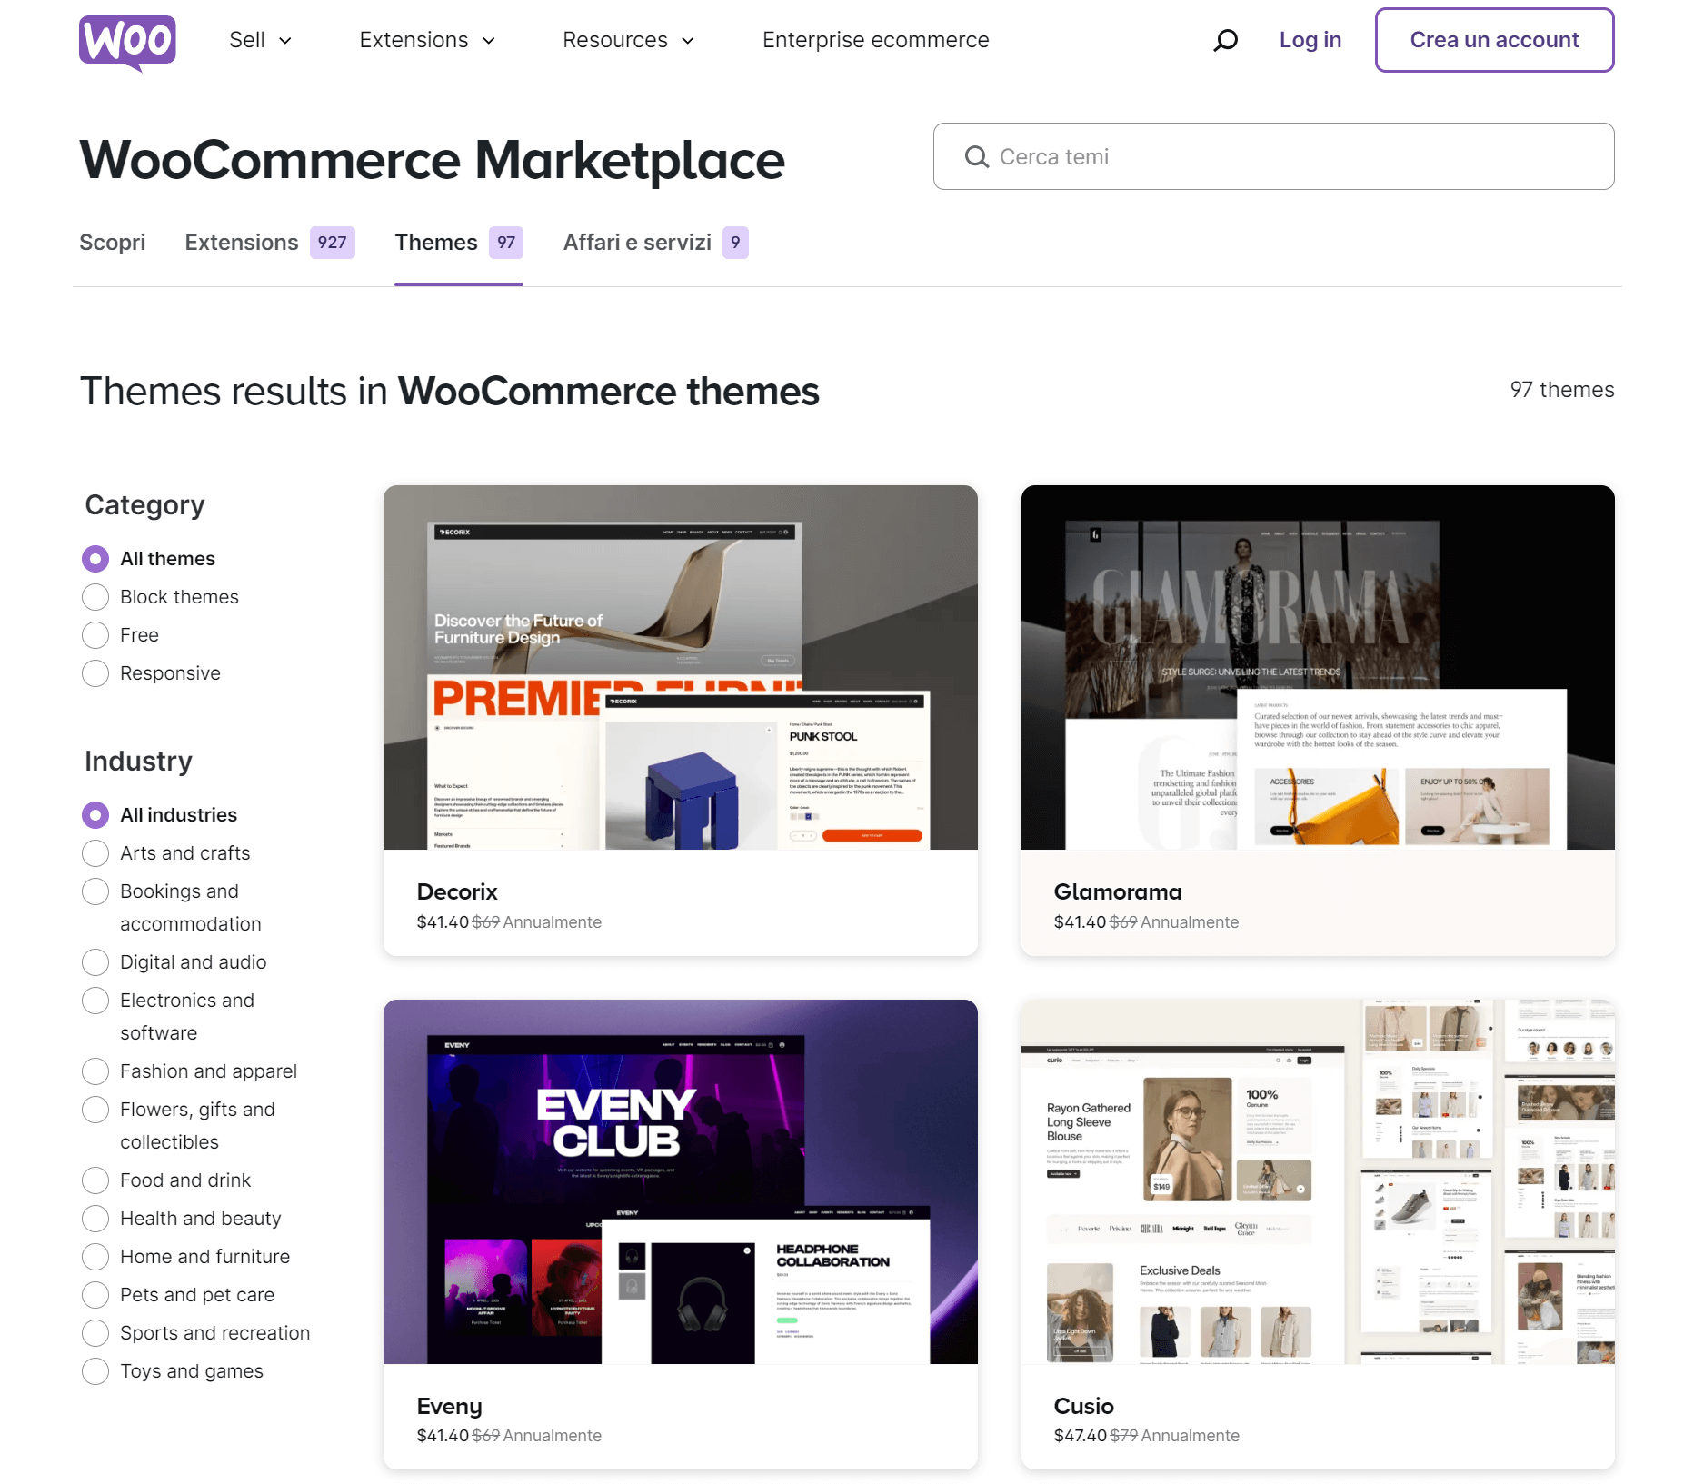Switch to the Scopri tab
The height and width of the screenshot is (1484, 1694).
(112, 243)
